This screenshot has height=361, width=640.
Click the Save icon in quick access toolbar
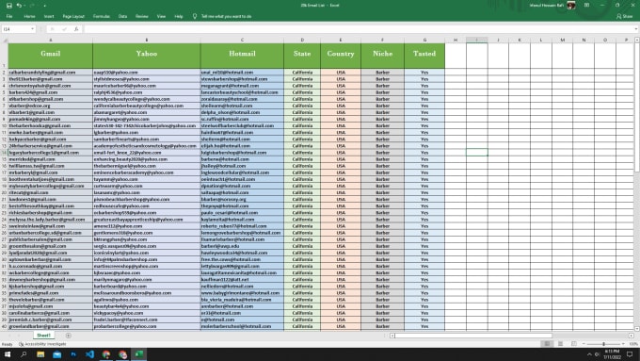click(9, 6)
